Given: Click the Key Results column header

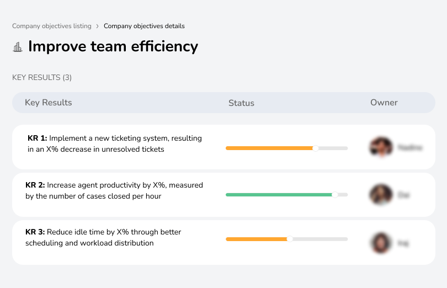Looking at the screenshot, I should (x=49, y=103).
